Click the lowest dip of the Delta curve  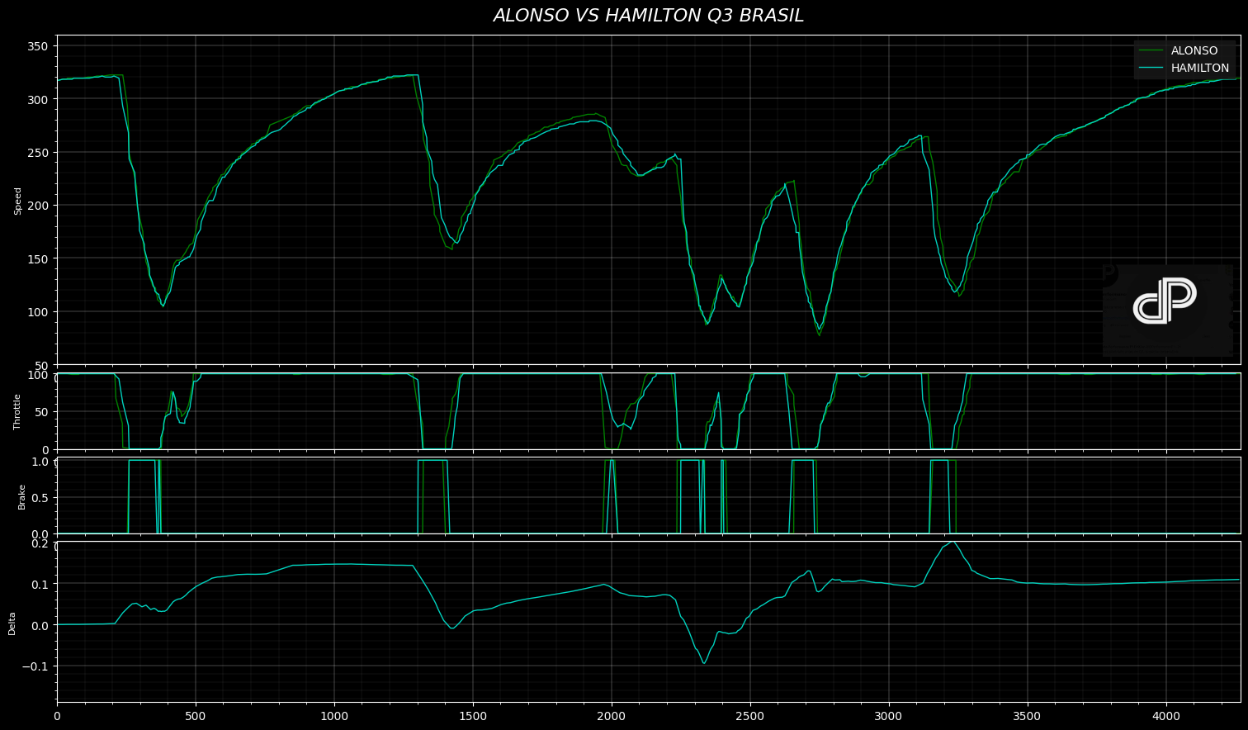coord(704,662)
